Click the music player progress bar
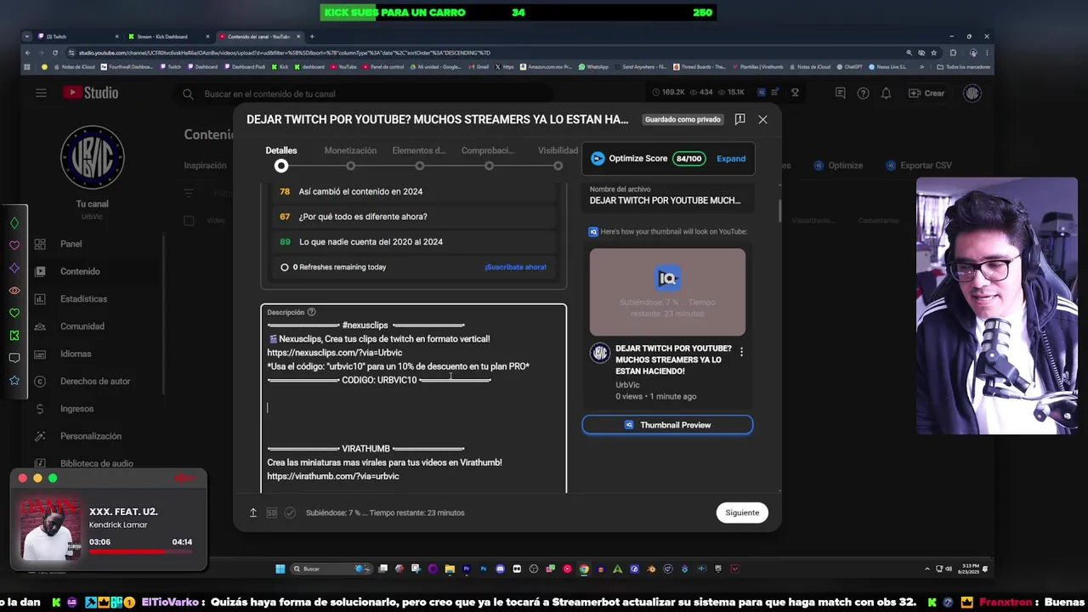 point(140,552)
